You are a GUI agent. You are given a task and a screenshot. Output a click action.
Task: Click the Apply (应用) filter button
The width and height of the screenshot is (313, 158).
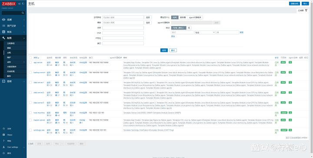[x=164, y=50]
